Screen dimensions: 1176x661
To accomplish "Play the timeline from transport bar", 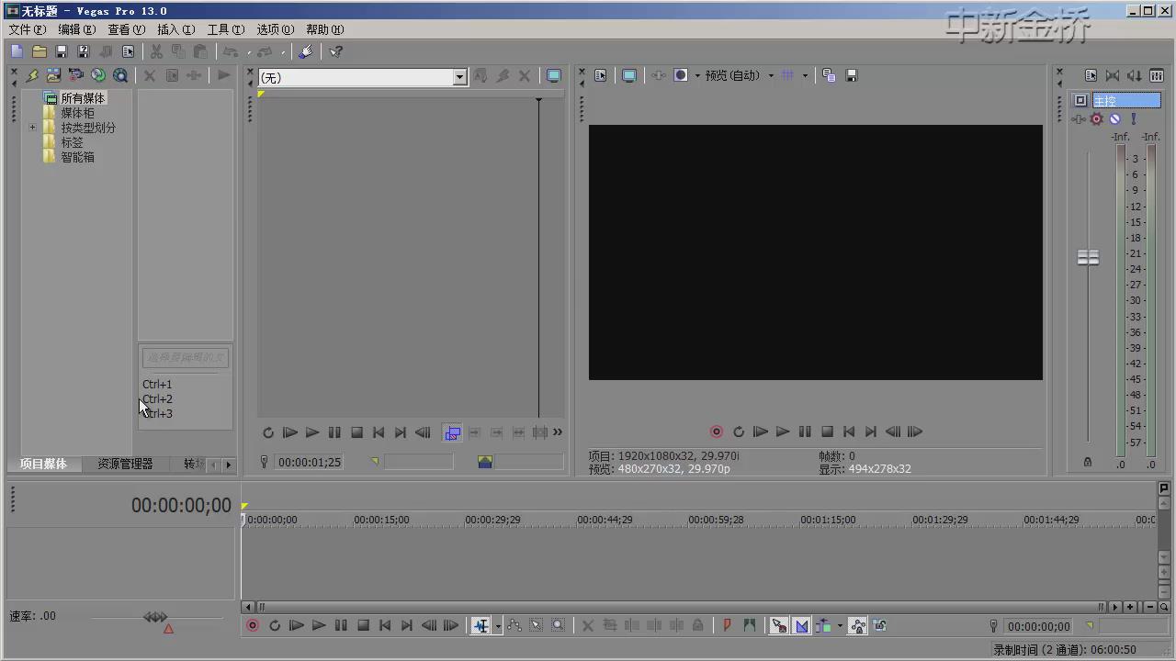I will [x=319, y=625].
